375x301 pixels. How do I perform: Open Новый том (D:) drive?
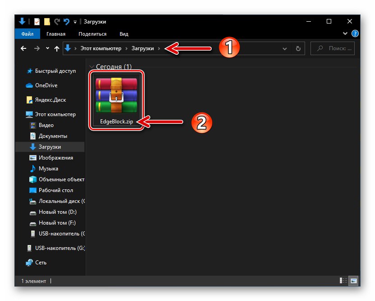click(53, 212)
